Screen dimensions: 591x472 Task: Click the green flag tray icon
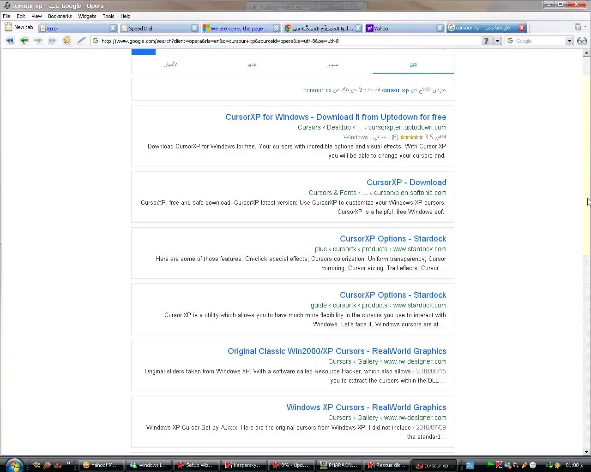(x=491, y=465)
